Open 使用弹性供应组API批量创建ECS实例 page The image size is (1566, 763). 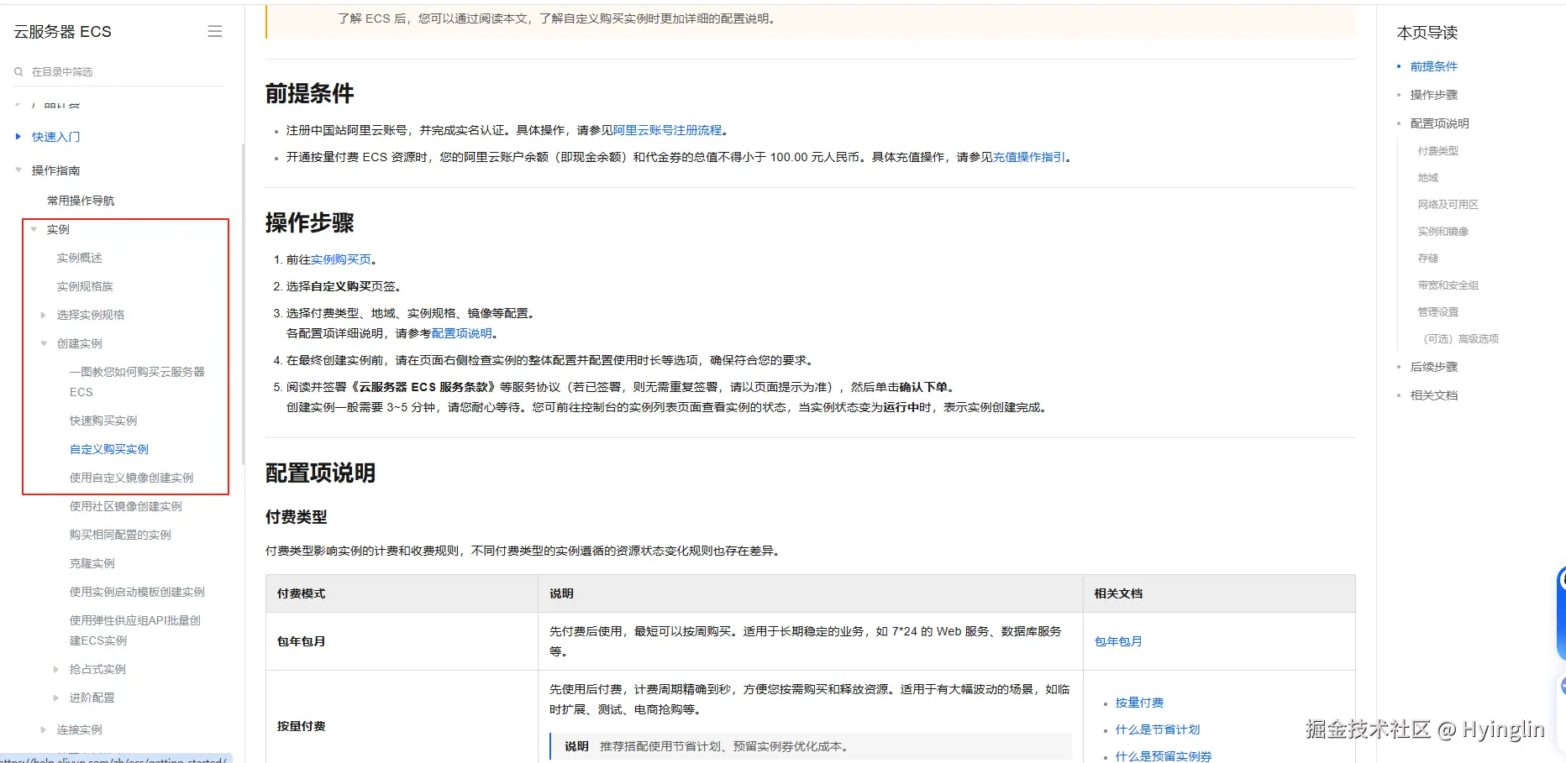click(x=135, y=630)
